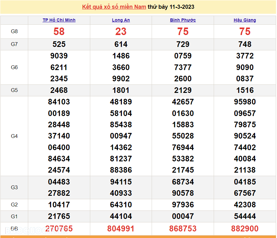The height and width of the screenshot is (238, 277).
Task: Click the G1 prize number 21765
Action: coord(59,216)
